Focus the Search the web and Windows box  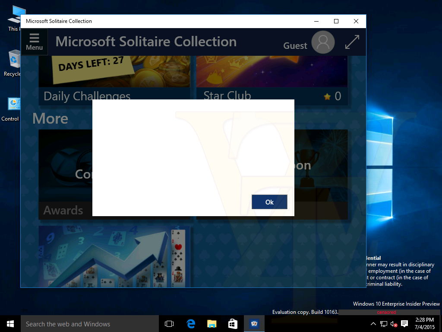pos(90,324)
